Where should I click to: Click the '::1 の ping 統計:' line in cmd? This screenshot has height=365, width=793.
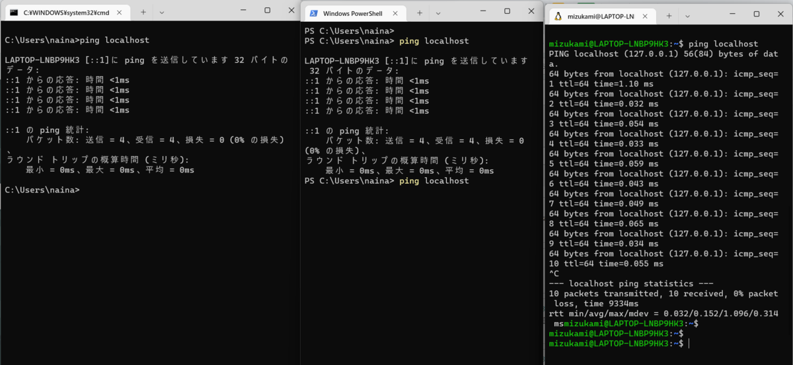click(46, 130)
